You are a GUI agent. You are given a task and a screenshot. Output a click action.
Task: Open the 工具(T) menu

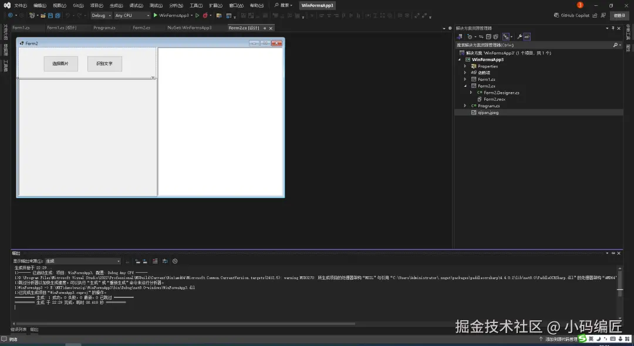pyautogui.click(x=196, y=5)
